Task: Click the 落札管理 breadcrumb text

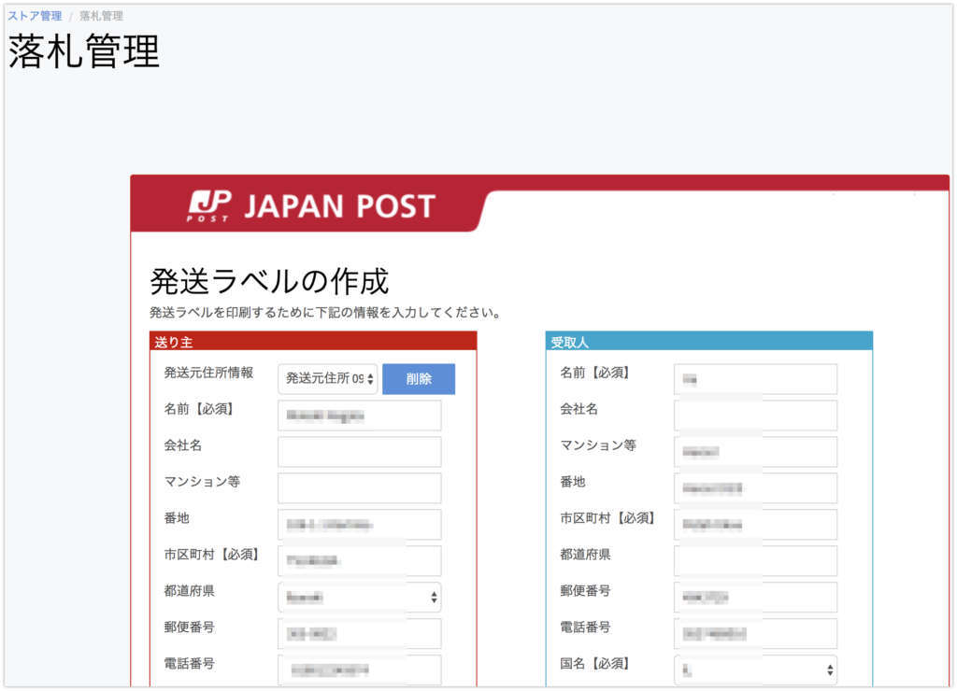Action: (101, 16)
